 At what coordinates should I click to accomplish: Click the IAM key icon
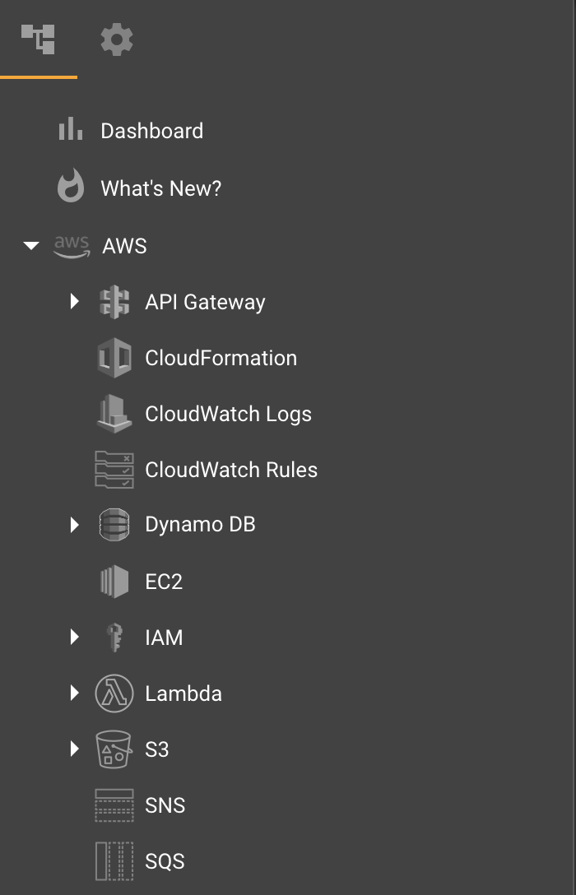click(x=114, y=638)
